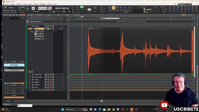Image resolution: width=199 pixels, height=112 pixels.
Task: Rewind with the transport rewind button
Action: click(x=33, y=8)
